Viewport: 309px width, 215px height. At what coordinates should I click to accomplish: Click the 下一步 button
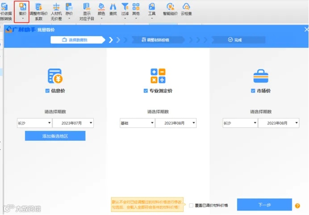click(264, 205)
